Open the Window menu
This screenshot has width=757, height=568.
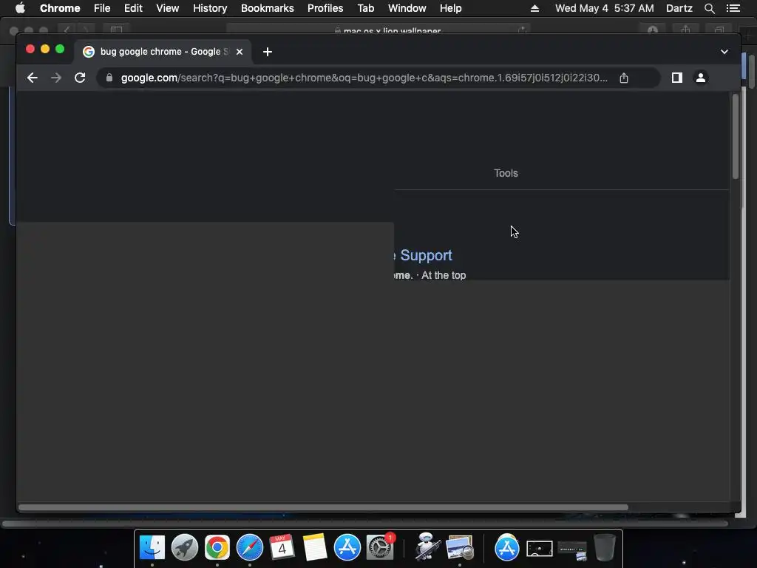pos(407,8)
